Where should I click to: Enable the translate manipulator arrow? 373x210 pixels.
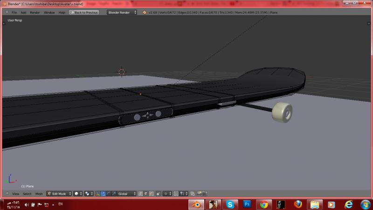(x=103, y=194)
